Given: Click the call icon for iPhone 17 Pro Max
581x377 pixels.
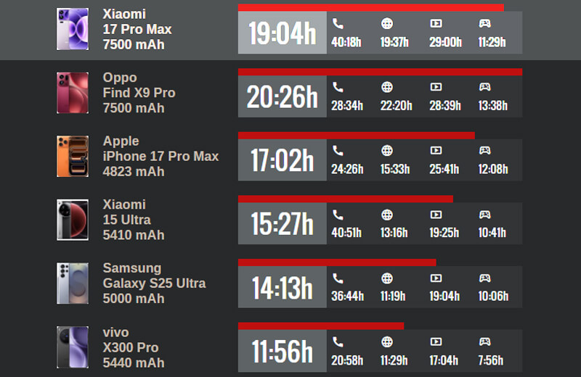Looking at the screenshot, I should tap(338, 151).
